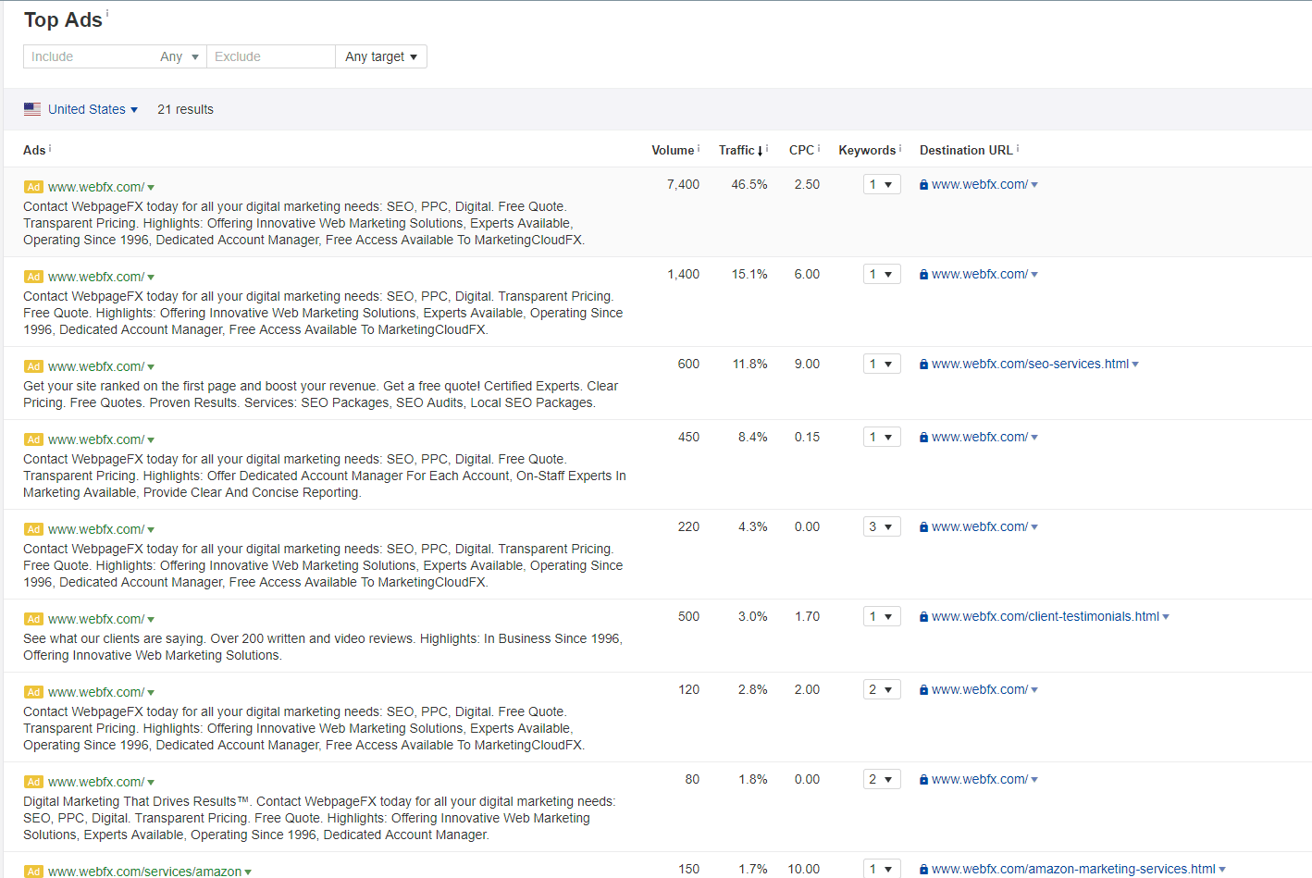Image resolution: width=1312 pixels, height=878 pixels.
Task: Sort results by the Traffic column
Action: [x=738, y=149]
